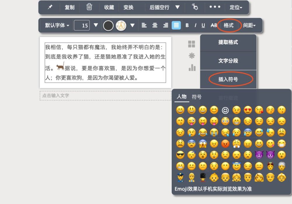This screenshot has height=204, width=292.
Task: Insert the smiling face with halo emoji
Action: [x=236, y=166]
